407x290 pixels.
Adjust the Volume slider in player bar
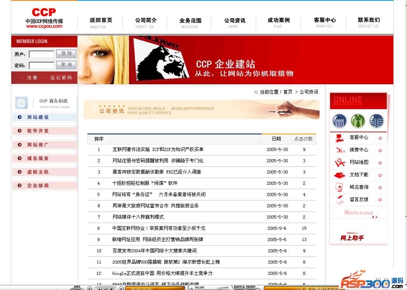(x=210, y=288)
